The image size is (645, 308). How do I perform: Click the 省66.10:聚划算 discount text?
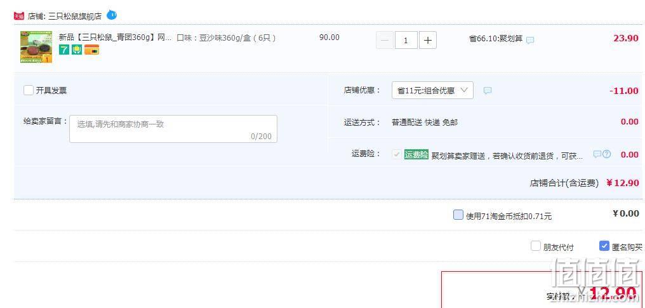pos(496,39)
